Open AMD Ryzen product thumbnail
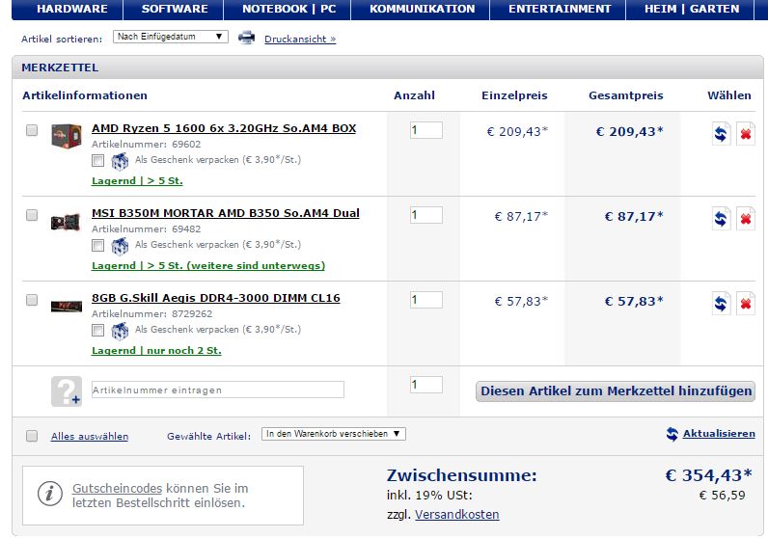The height and width of the screenshot is (538, 768). click(67, 136)
